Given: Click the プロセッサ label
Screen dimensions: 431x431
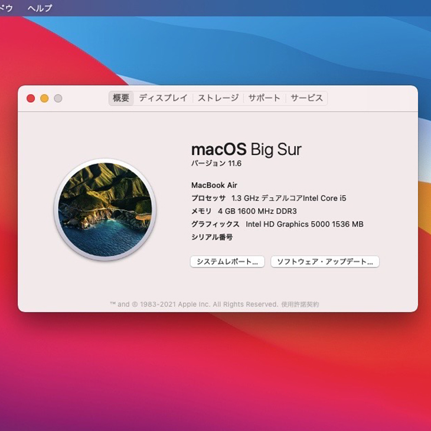Looking at the screenshot, I should 208,198.
